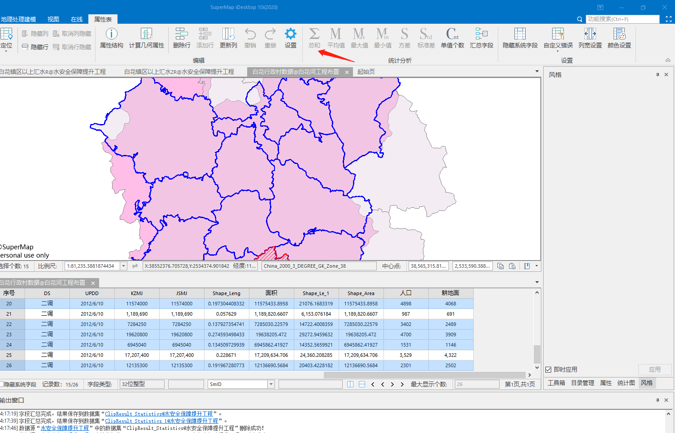This screenshot has width=675, height=433.
Task: Click attribute table horizontal scrollbar
Action: point(424,375)
